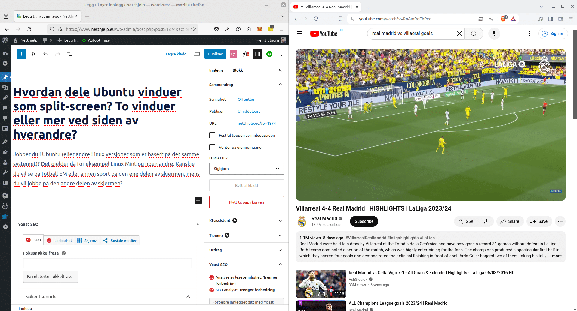This screenshot has height=311, width=577.
Task: Click the YouTube video player
Action: (431, 125)
